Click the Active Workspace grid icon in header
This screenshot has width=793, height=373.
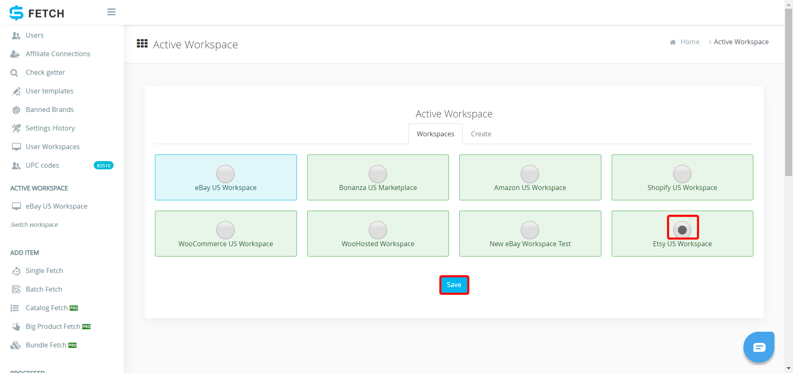142,43
